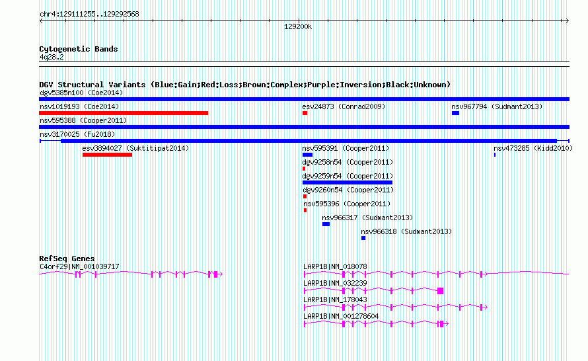
Task: Select the dgv9258n54 red marker
Action: click(304, 169)
